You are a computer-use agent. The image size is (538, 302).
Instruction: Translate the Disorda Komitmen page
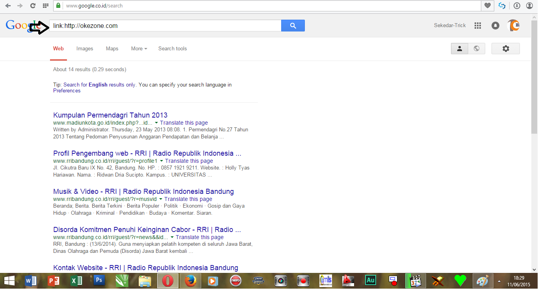coord(200,237)
